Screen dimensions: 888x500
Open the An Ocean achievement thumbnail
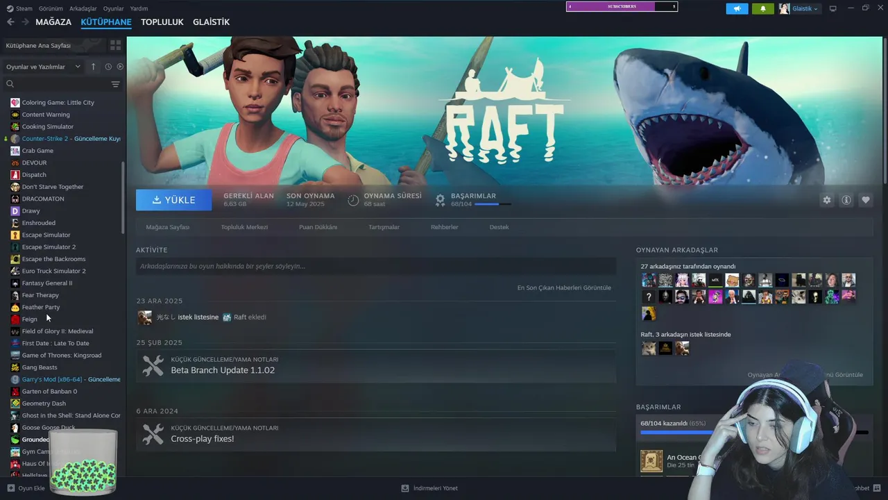(x=651, y=461)
